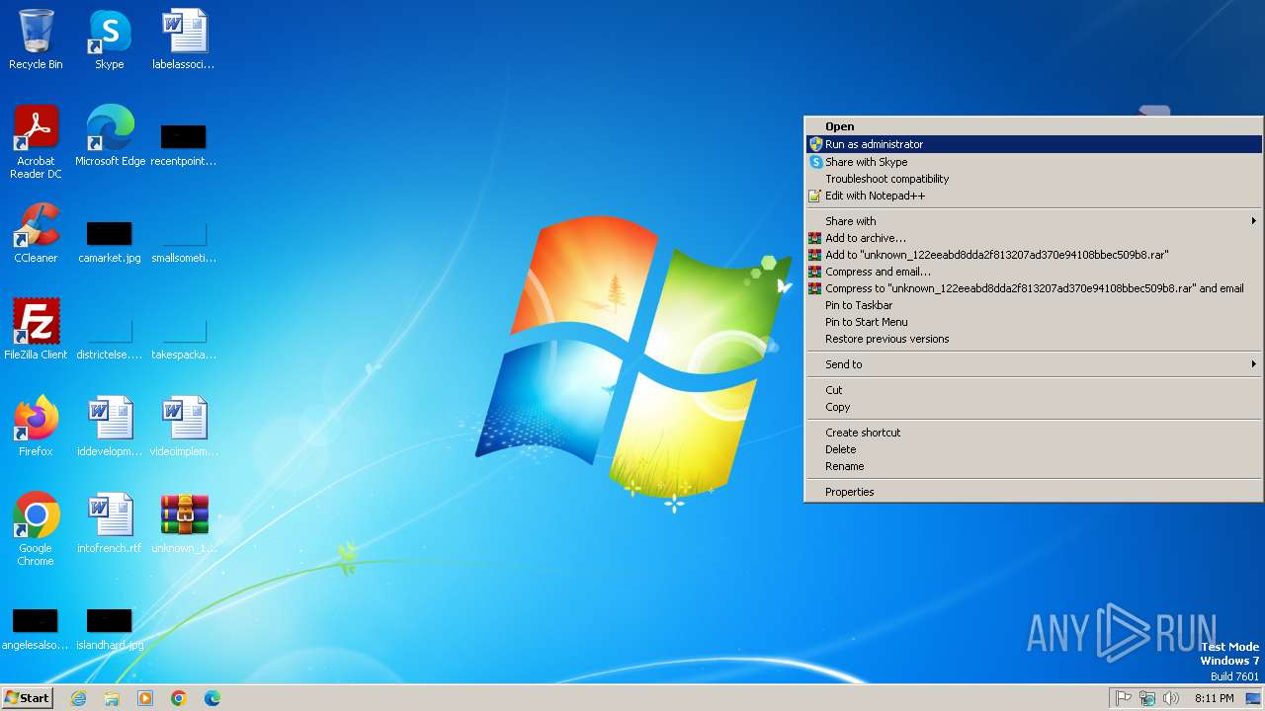Click the volume speaker tray icon
Screen dimensions: 1265x711
1171,698
